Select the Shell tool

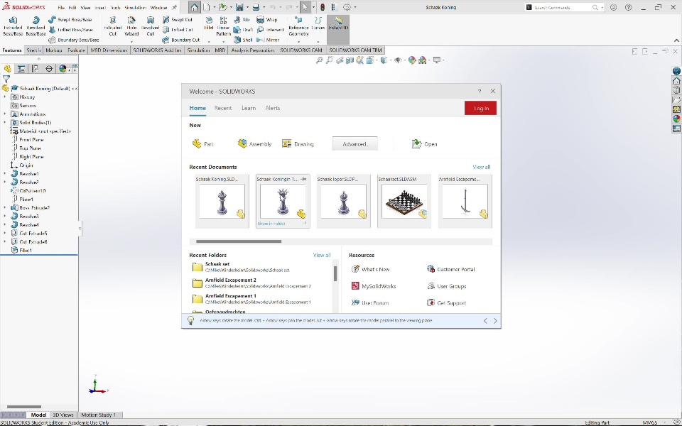point(243,40)
